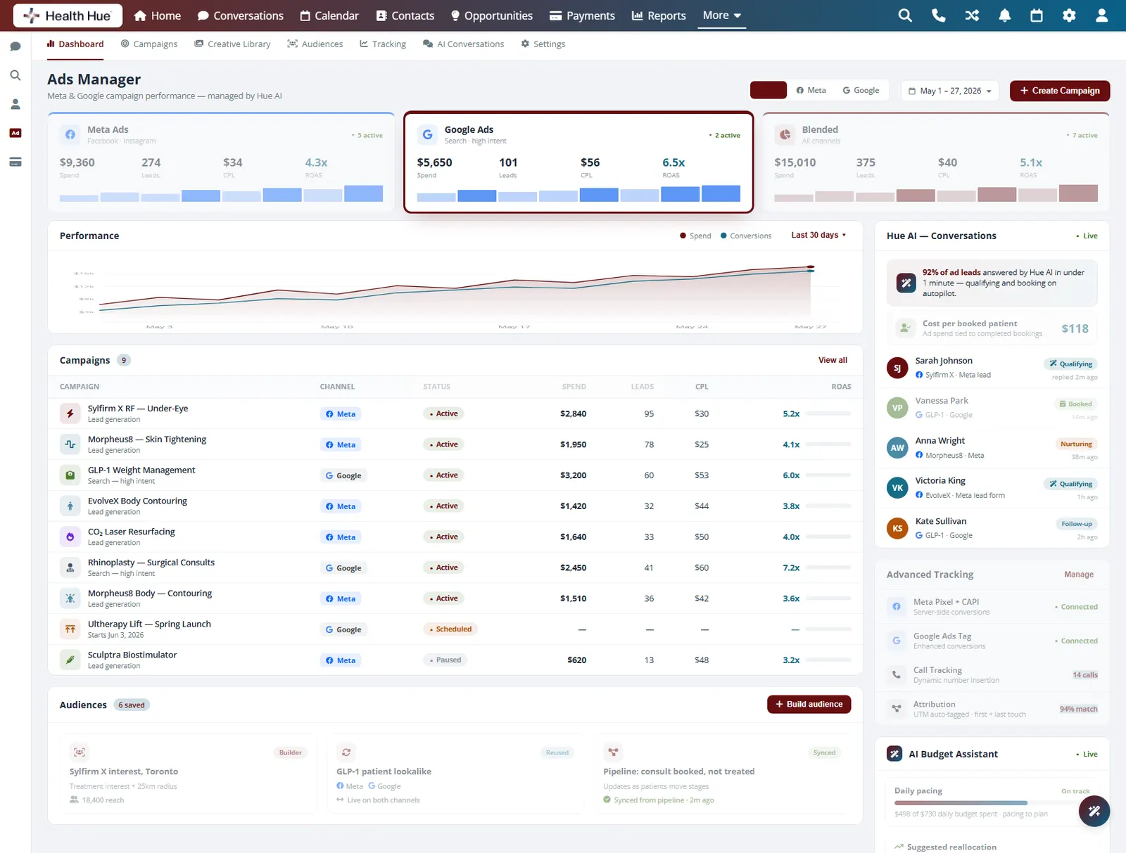Click the magnifier icon in left sidebar
1126x853 pixels.
pyautogui.click(x=15, y=75)
